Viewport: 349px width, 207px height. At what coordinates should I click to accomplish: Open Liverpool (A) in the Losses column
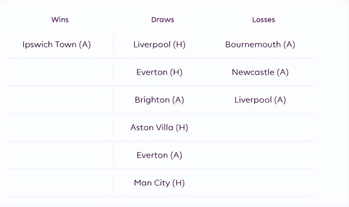point(260,100)
